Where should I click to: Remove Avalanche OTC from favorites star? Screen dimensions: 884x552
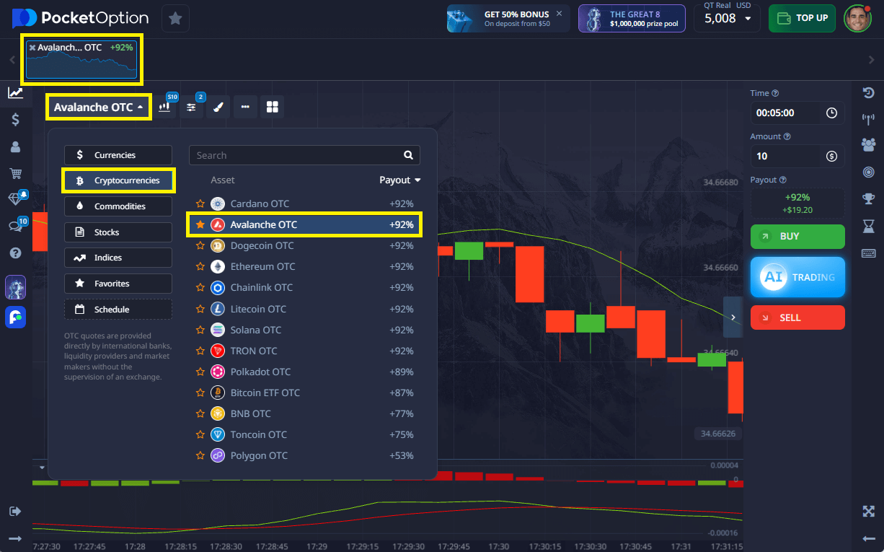[200, 225]
